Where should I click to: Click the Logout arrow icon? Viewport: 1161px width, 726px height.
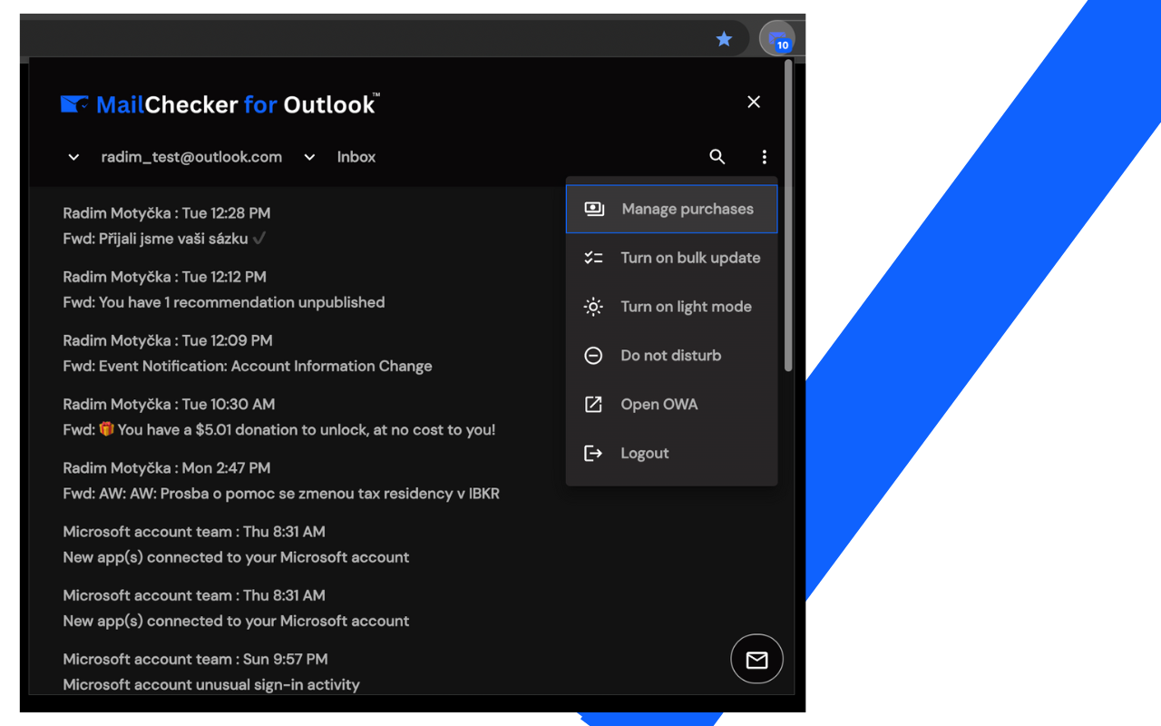pos(593,453)
